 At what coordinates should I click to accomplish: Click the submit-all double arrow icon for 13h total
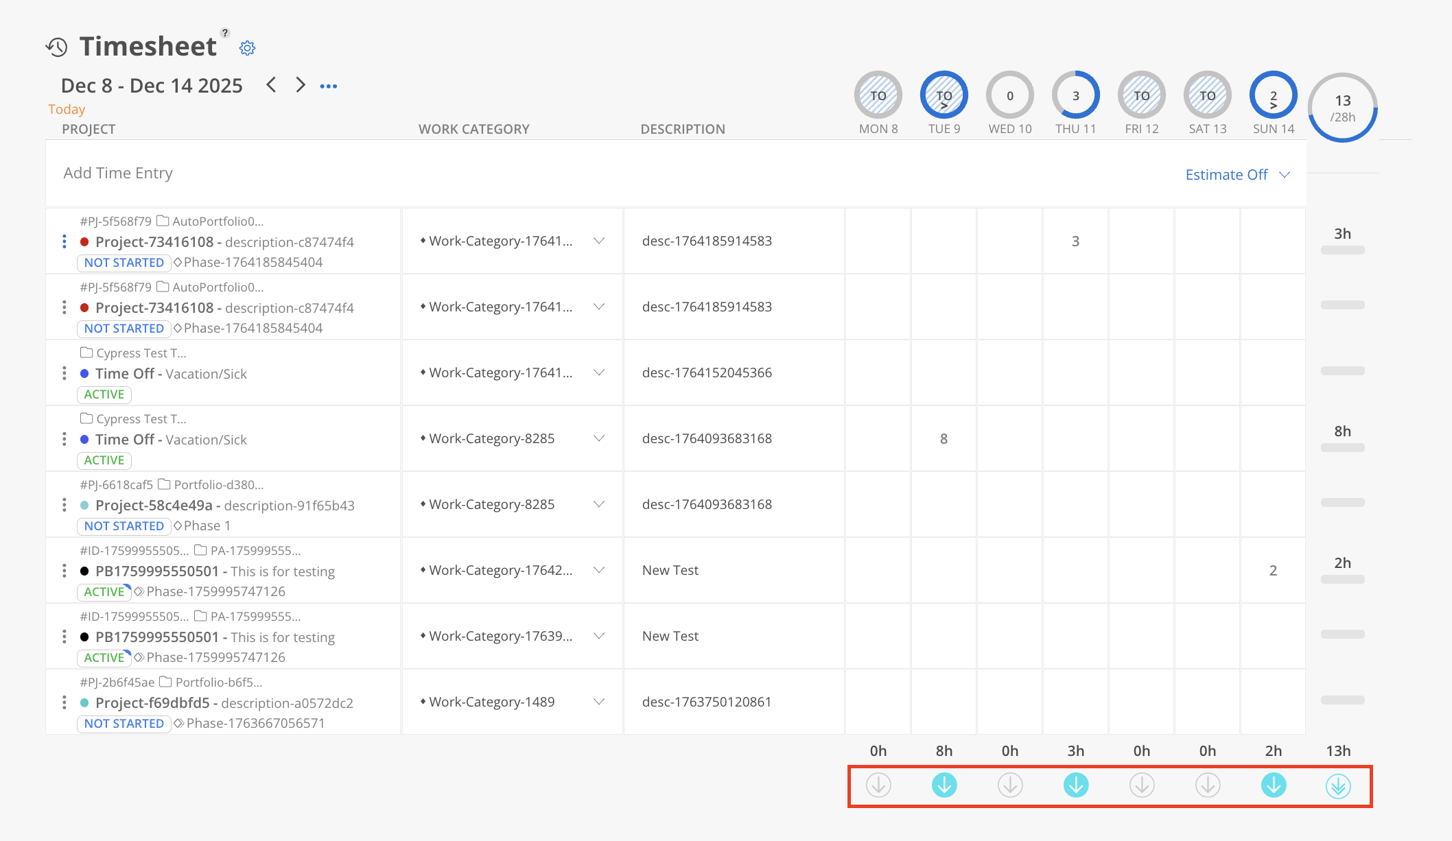tap(1338, 786)
